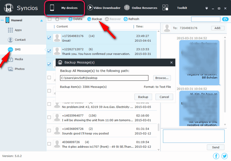Check the 'No problem.Unit #2' conversation checkbox

[x=49, y=104]
